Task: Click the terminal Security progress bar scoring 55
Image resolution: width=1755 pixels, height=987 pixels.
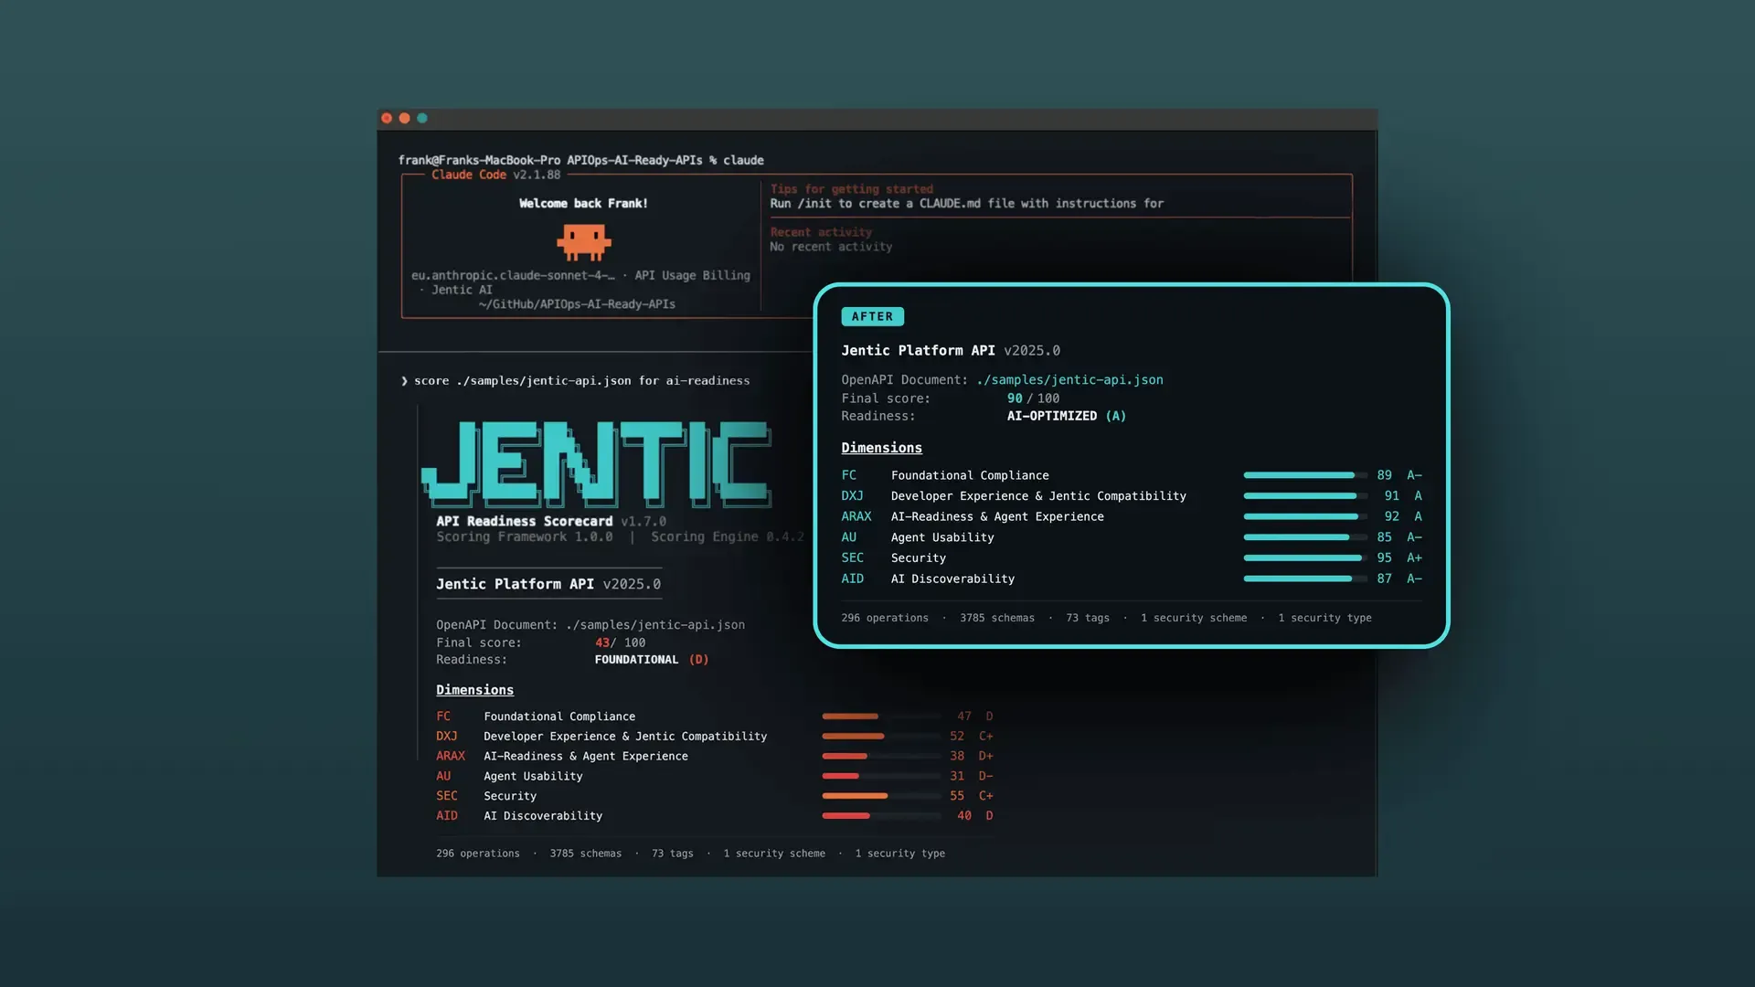Action: (881, 796)
